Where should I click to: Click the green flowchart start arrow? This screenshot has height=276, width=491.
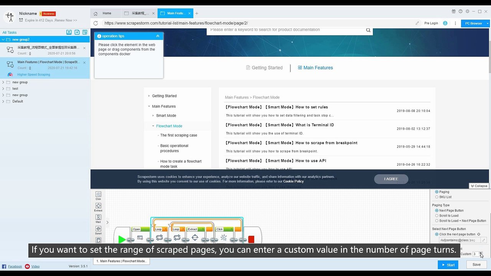point(122,240)
